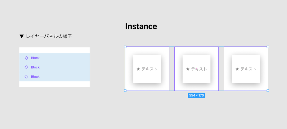Select the third Block layer label
The image size is (287, 129).
click(35, 77)
